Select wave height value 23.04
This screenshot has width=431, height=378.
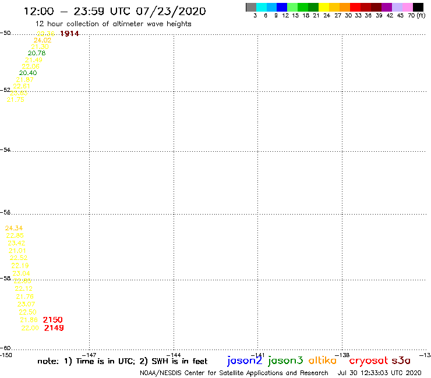21,273
